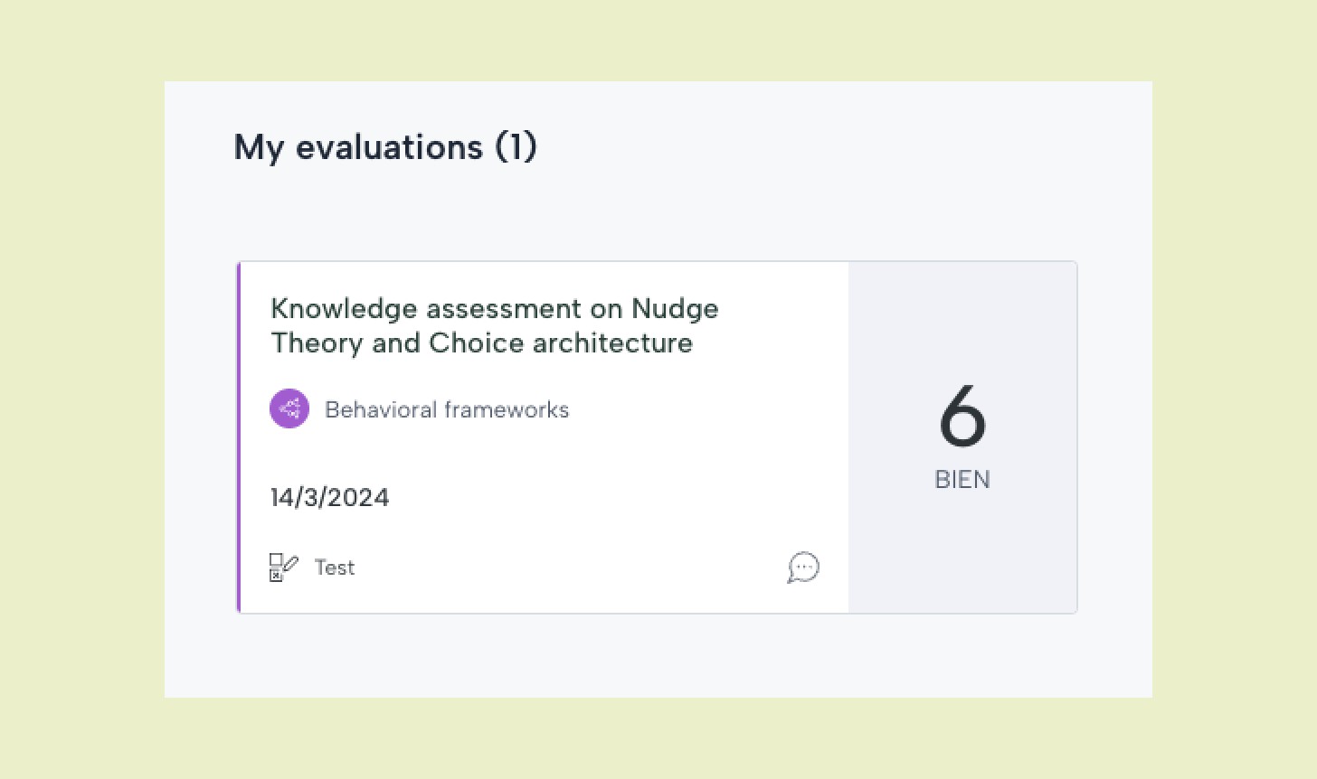Viewport: 1317px width, 779px height.
Task: Select the "Test" evaluation type label
Action: (x=335, y=568)
